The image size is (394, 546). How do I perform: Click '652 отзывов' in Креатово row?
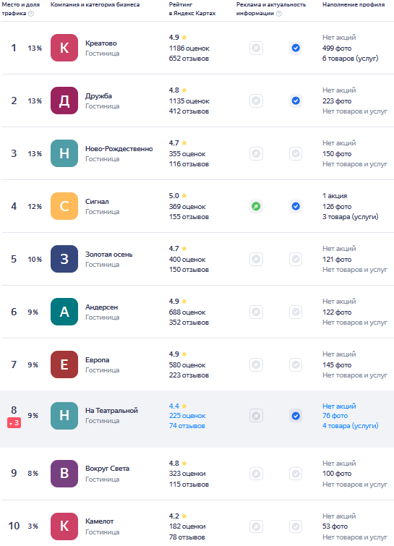pyautogui.click(x=189, y=59)
